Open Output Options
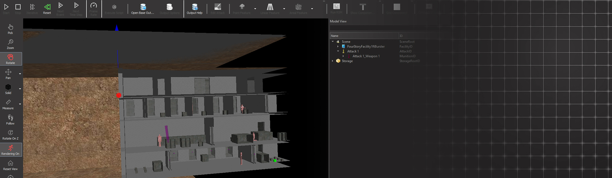Screen dimensions: 612x178 click(x=169, y=9)
